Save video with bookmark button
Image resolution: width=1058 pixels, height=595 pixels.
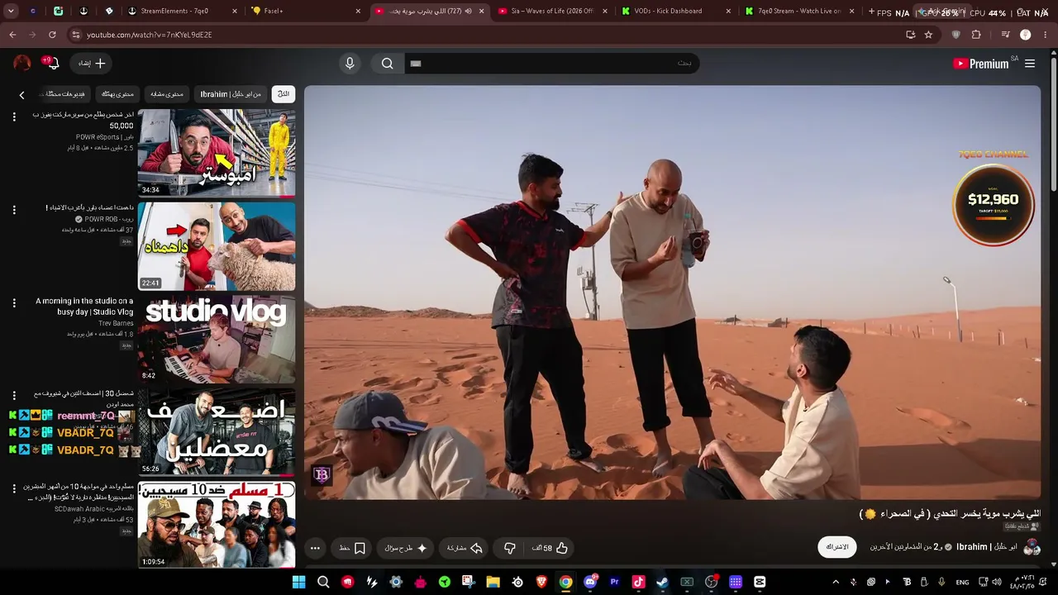[352, 548]
